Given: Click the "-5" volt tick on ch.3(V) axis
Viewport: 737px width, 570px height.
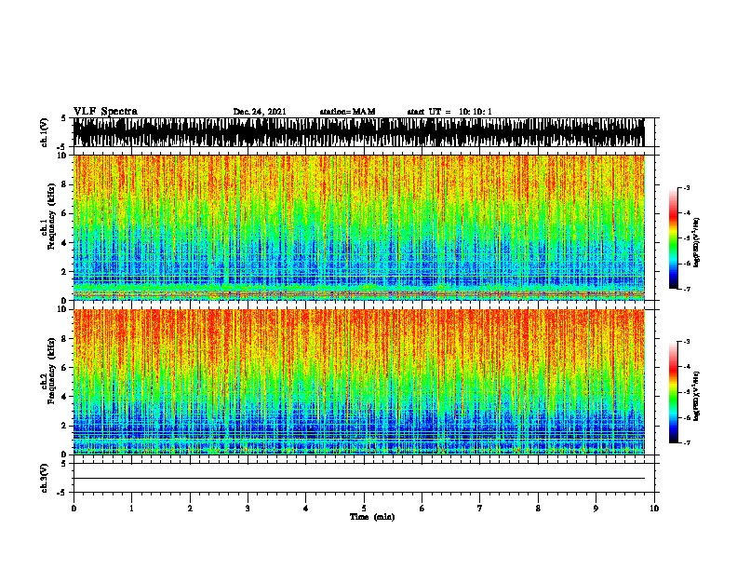Looking at the screenshot, I should coord(62,493).
